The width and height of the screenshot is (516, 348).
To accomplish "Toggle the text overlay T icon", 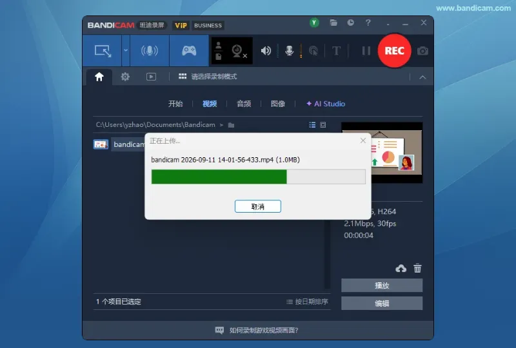I will tap(336, 51).
